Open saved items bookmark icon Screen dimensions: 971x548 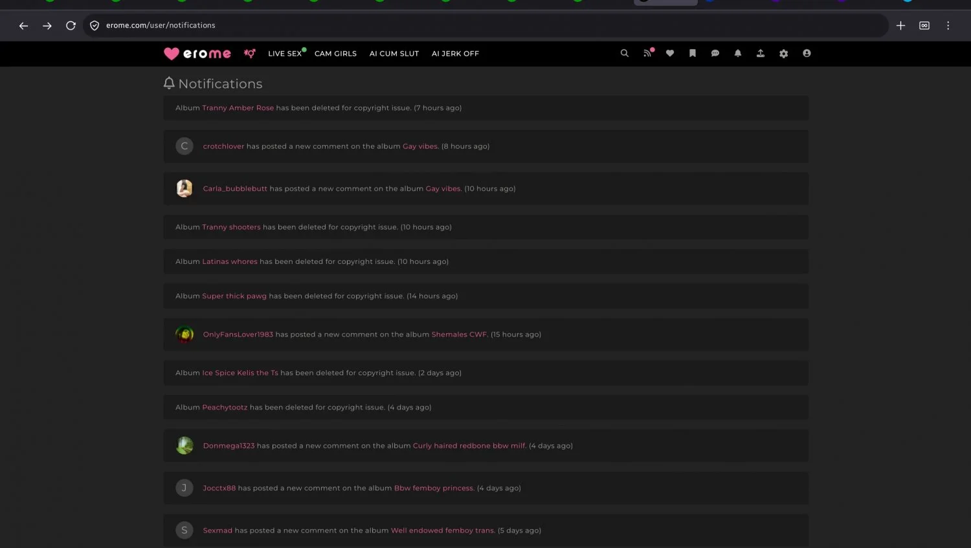click(x=693, y=54)
